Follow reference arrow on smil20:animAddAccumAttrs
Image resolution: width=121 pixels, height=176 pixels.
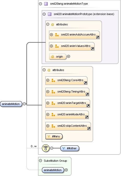(x=98, y=37)
